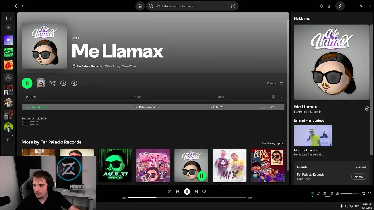
Task: Mute with the volume speaker icon
Action: pyautogui.click(x=337, y=194)
